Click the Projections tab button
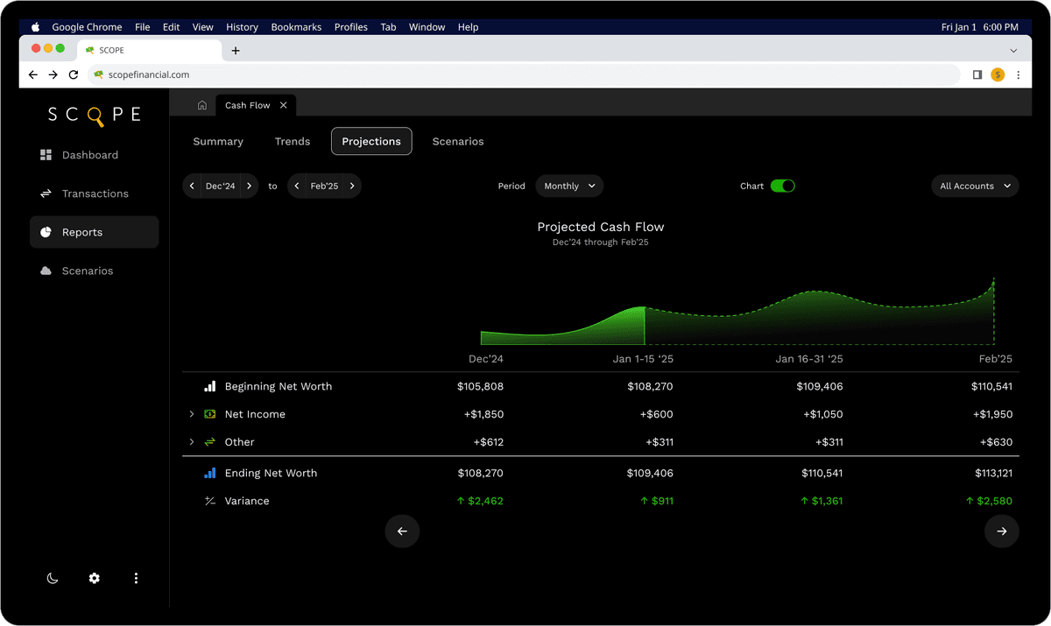The height and width of the screenshot is (626, 1051). [371, 141]
